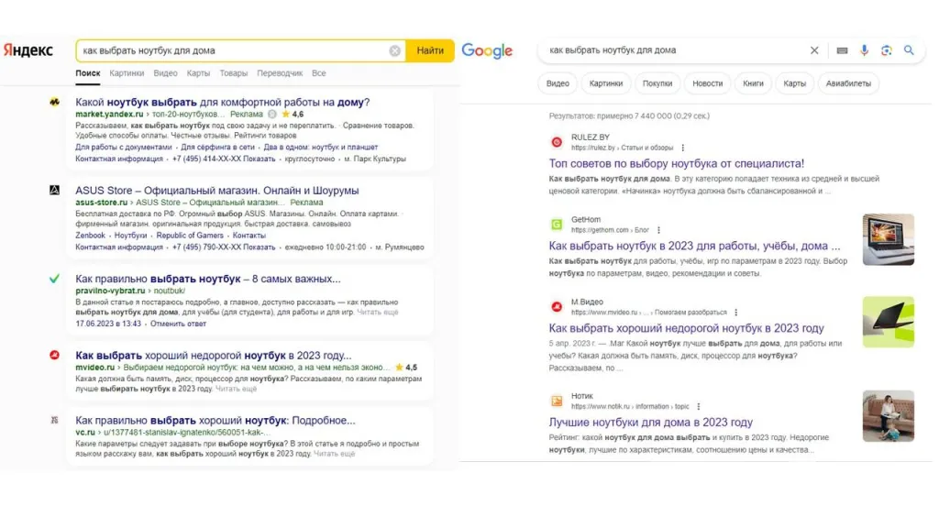Click the yellow Найти button
The image size is (939, 528).
[430, 51]
